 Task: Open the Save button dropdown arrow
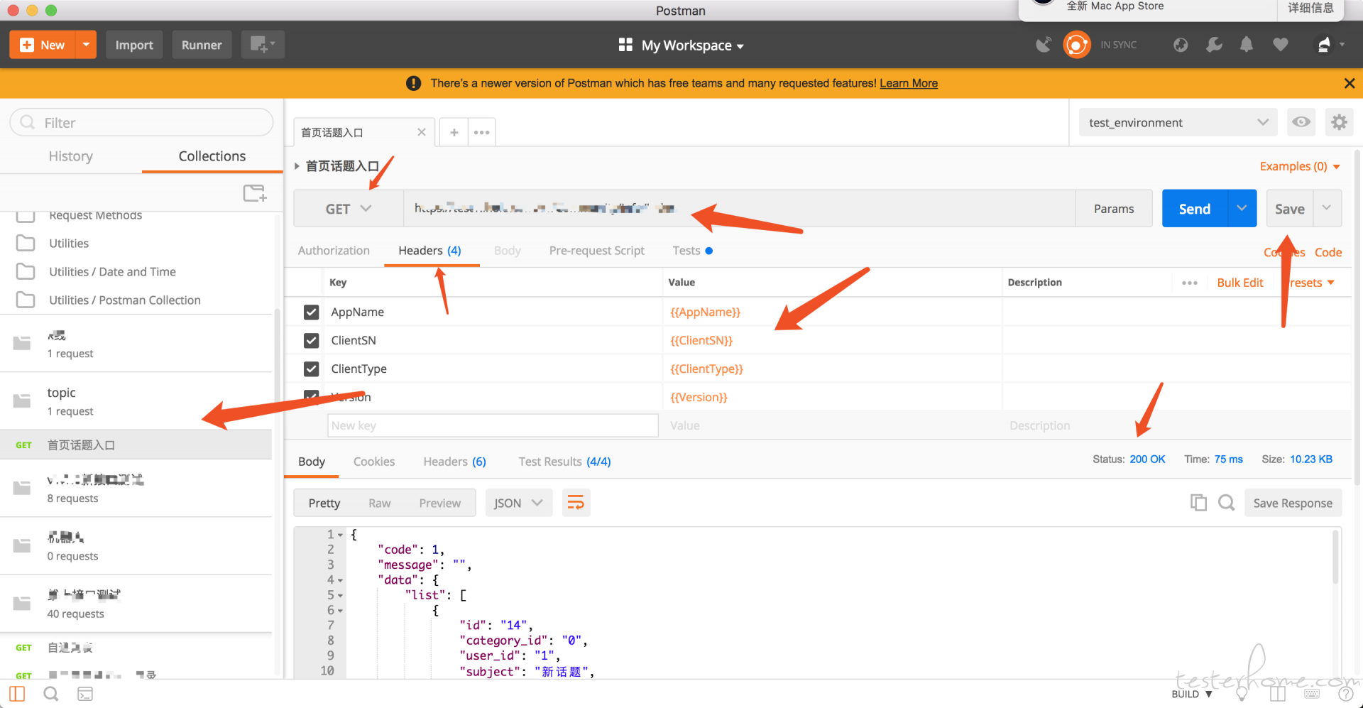coord(1326,208)
